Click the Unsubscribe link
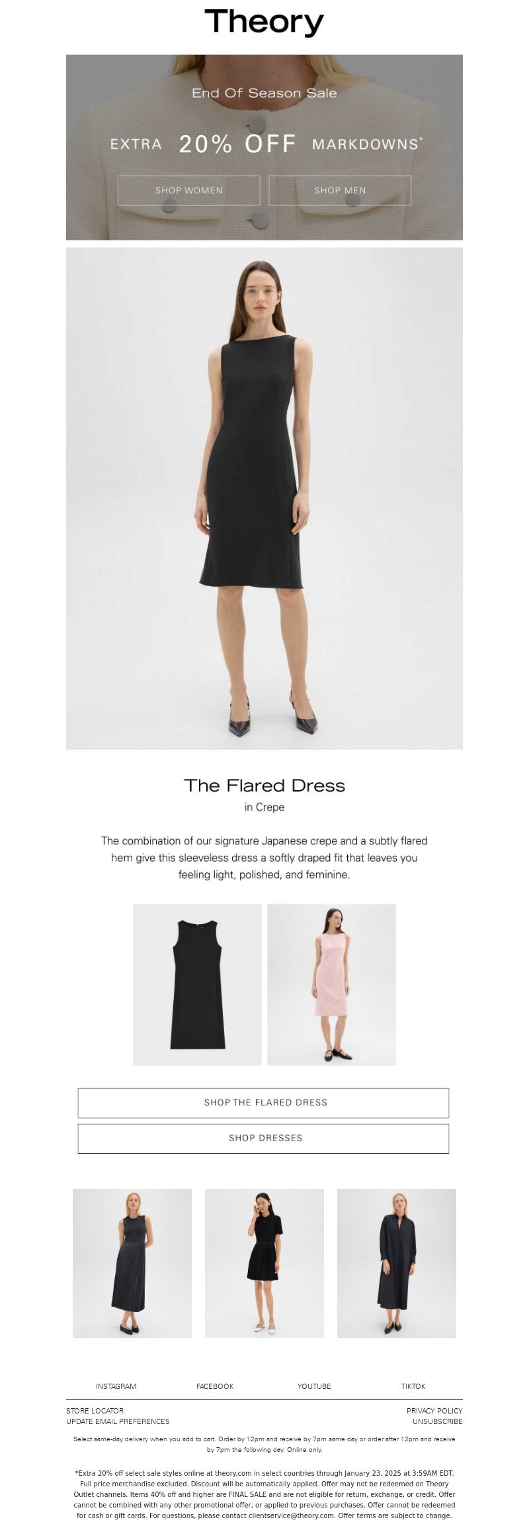This screenshot has height=1536, width=529. click(x=438, y=1421)
